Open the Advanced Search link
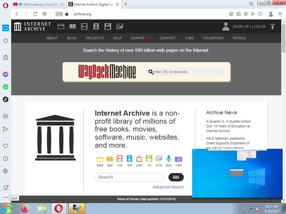The height and width of the screenshot is (214, 286). [168, 187]
